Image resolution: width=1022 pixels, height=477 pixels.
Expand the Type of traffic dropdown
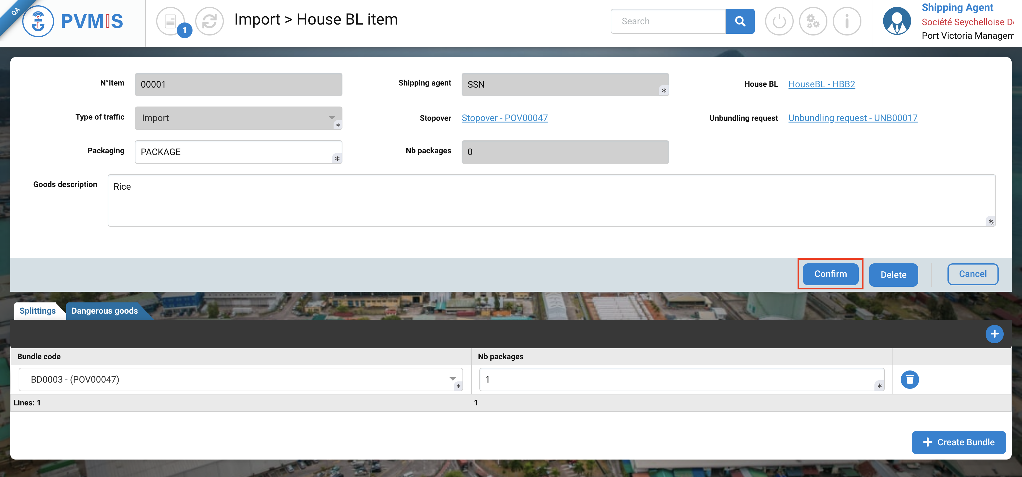[332, 118]
